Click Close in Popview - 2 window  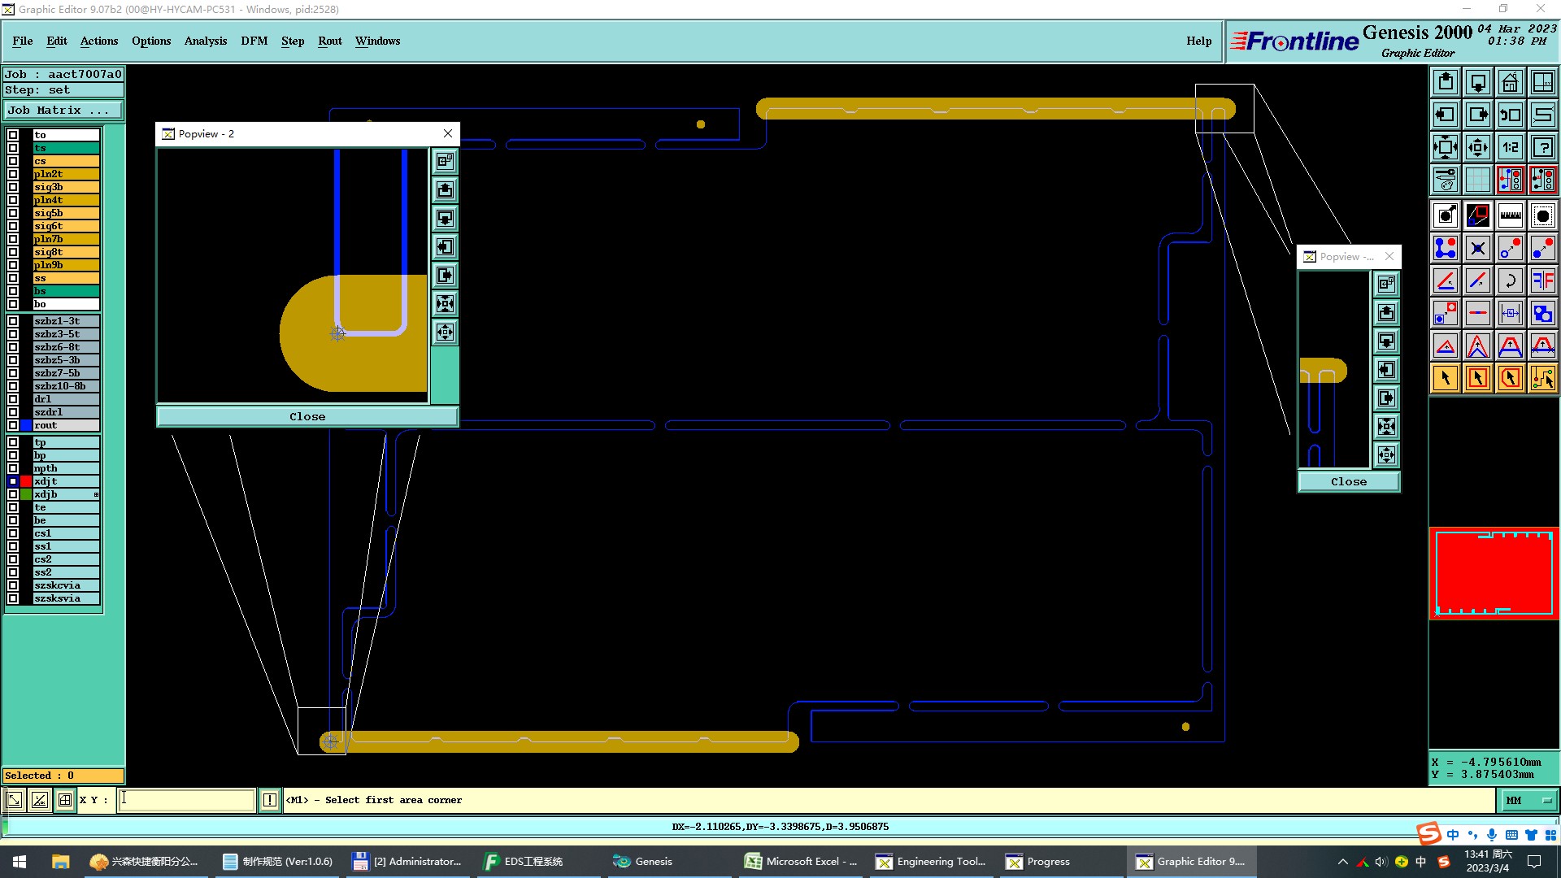click(x=307, y=416)
